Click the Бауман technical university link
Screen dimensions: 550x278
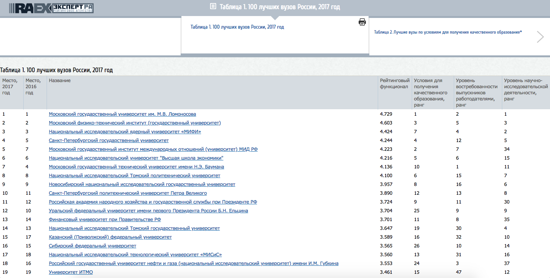136,167
